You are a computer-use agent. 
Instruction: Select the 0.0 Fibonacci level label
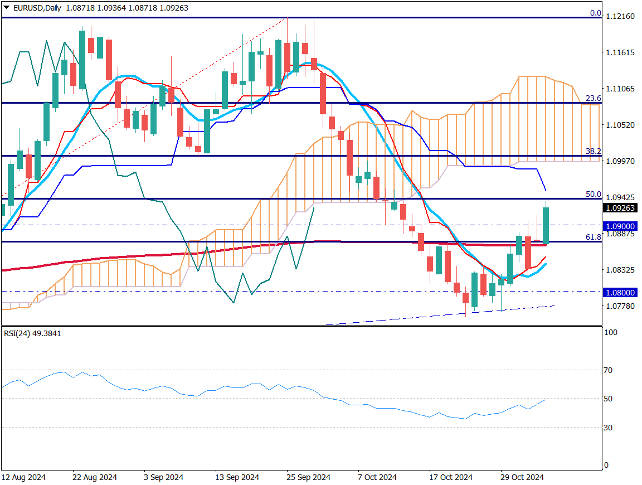coord(595,13)
